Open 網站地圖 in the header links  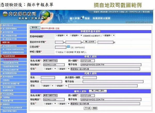pyautogui.click(x=104, y=12)
